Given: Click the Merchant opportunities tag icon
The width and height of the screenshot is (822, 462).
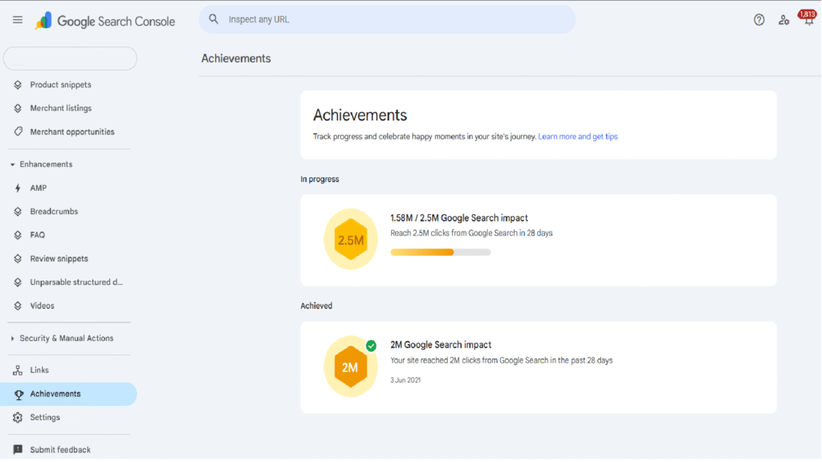Looking at the screenshot, I should point(18,132).
